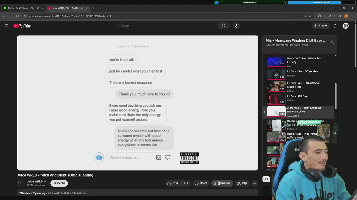Image resolution: width=357 pixels, height=200 pixels.
Task: Create a clip with the Clip button
Action: 242,183
